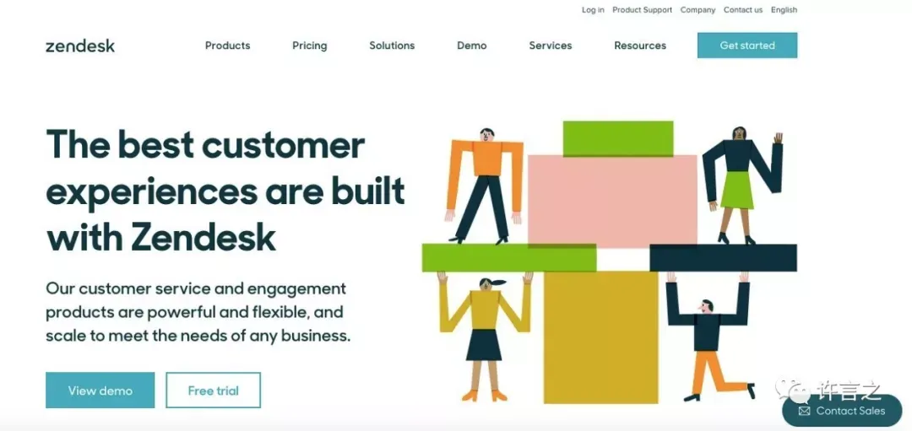The image size is (912, 431).
Task: Click the Contact Sales chat button
Action: click(x=842, y=412)
